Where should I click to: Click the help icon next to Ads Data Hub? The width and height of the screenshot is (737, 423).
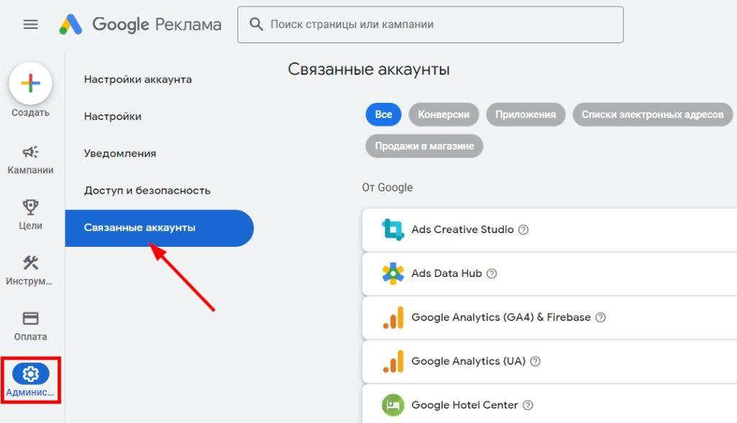[491, 273]
